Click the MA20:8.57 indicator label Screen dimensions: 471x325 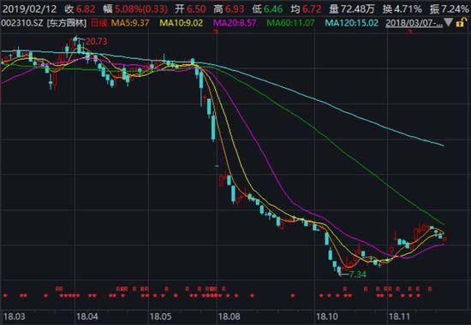pos(235,23)
